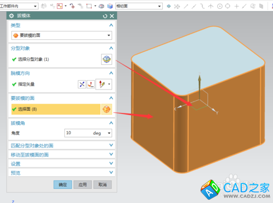Click the select face cube icon

[x=106, y=109]
